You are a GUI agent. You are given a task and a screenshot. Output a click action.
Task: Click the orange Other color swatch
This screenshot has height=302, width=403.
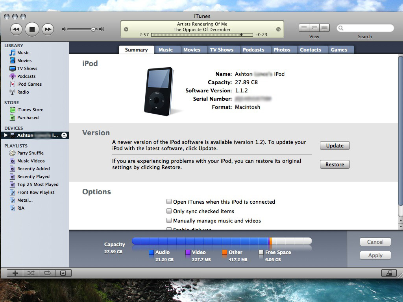[x=225, y=252]
